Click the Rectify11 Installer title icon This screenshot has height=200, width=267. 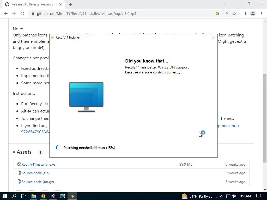pyautogui.click(x=52, y=37)
